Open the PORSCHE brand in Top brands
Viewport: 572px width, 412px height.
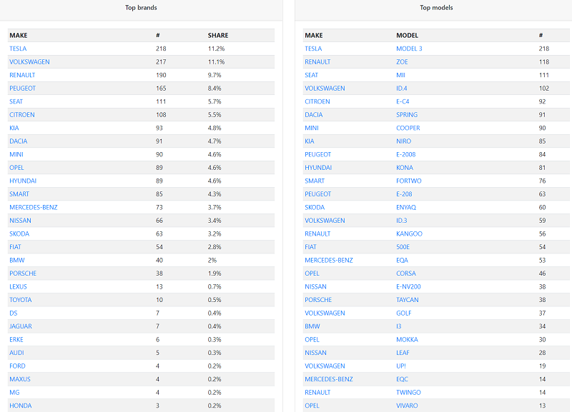[23, 273]
